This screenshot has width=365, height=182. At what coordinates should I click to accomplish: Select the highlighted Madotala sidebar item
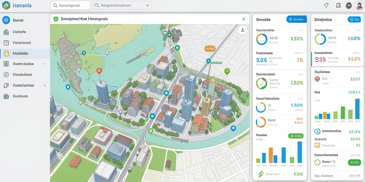click(x=25, y=53)
